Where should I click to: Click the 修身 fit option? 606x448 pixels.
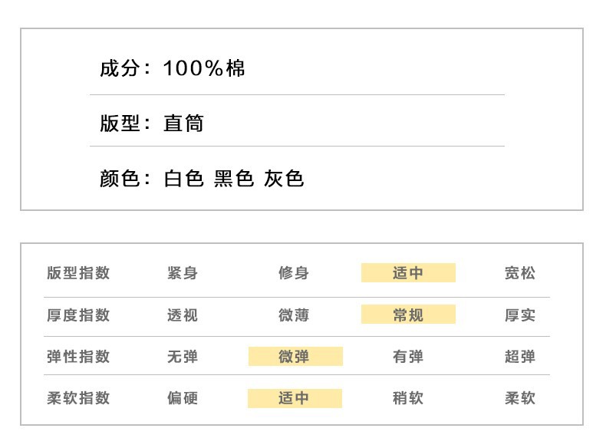pos(294,273)
